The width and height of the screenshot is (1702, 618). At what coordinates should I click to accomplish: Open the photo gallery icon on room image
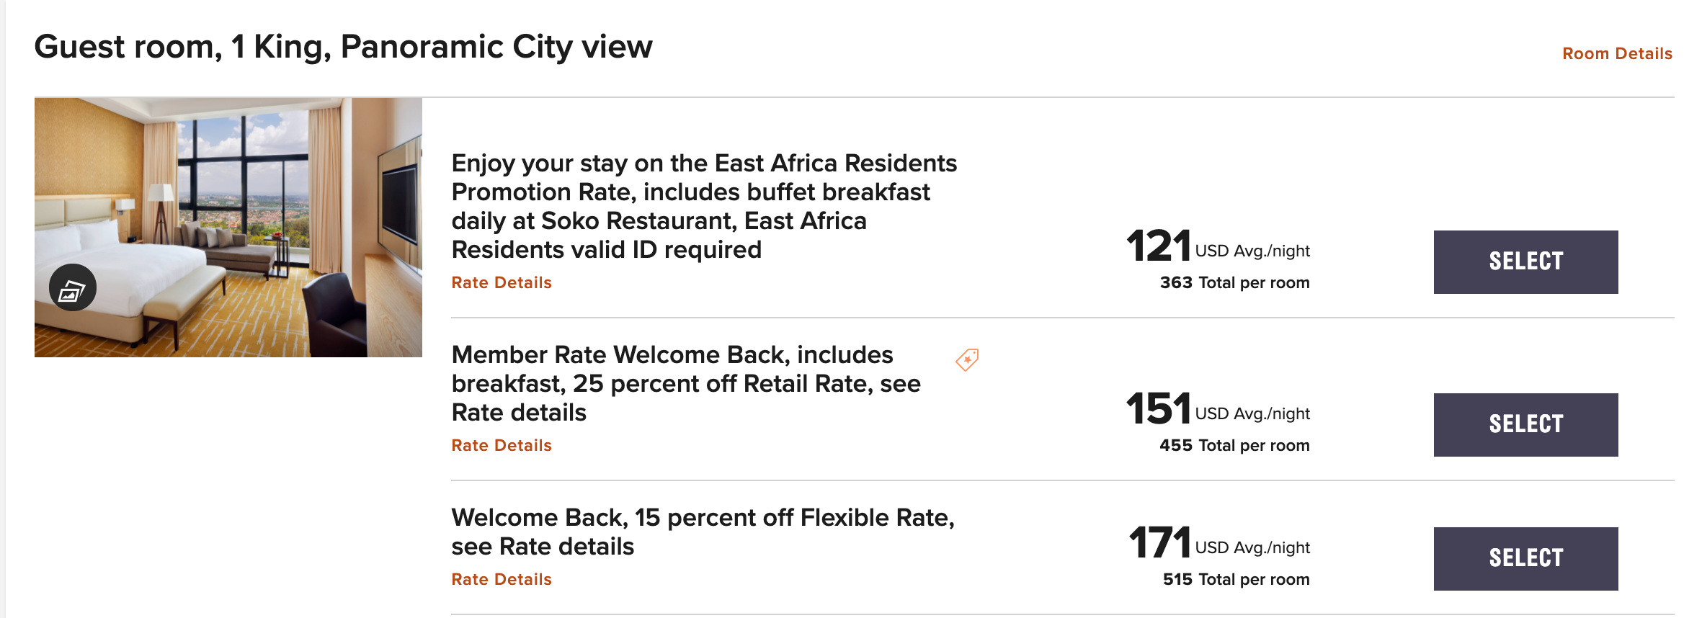pos(72,288)
